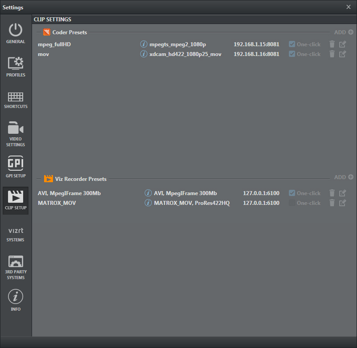Open the General settings tab
The width and height of the screenshot is (357, 348).
[x=16, y=34]
